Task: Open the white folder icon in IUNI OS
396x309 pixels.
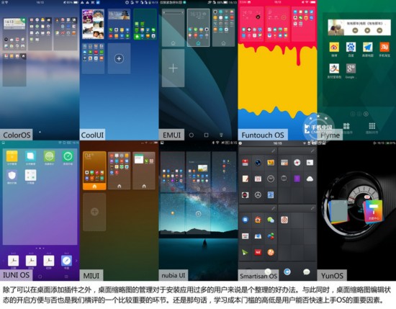Action: coord(30,175)
